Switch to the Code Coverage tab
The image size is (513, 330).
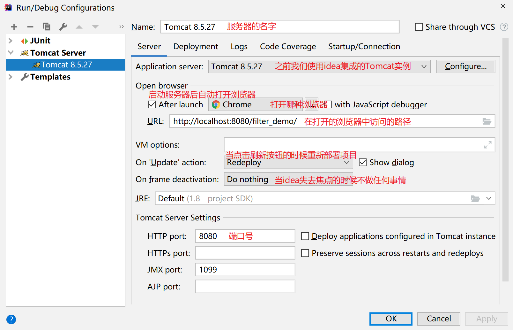tap(288, 47)
